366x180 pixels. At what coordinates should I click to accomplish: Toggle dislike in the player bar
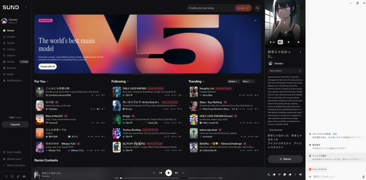(279, 175)
